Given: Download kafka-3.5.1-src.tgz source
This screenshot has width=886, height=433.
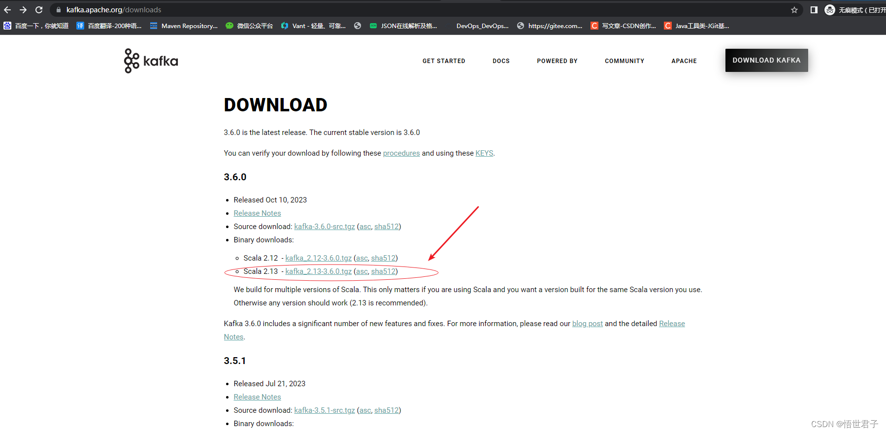Looking at the screenshot, I should 325,410.
